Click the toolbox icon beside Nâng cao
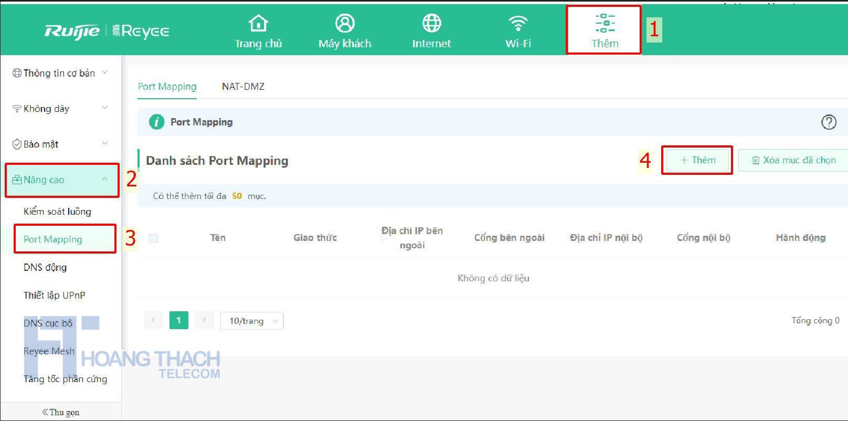The height and width of the screenshot is (421, 848). click(x=17, y=180)
